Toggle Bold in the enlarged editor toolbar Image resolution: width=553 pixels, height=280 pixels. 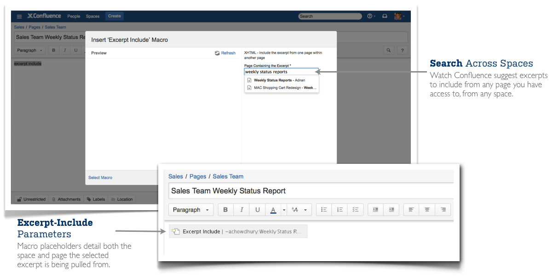point(225,210)
